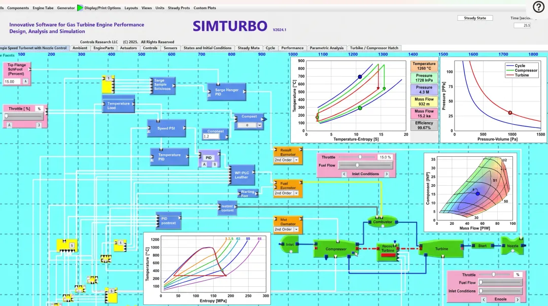Open Result Eurnotor 2nd Order dropdown
Image resolution: width=548 pixels, height=306 pixels.
pos(296,160)
